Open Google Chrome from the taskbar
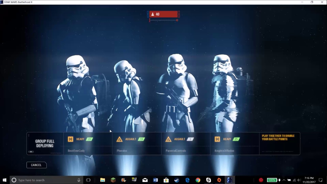This screenshot has width=327, height=184. click(x=198, y=180)
